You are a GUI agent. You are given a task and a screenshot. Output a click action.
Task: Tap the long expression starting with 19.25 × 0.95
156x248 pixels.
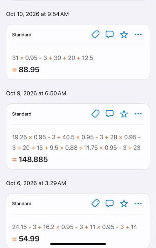[x=76, y=142]
